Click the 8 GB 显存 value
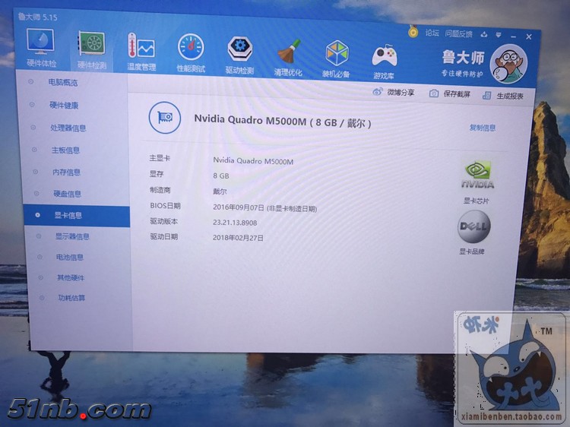 (221, 176)
